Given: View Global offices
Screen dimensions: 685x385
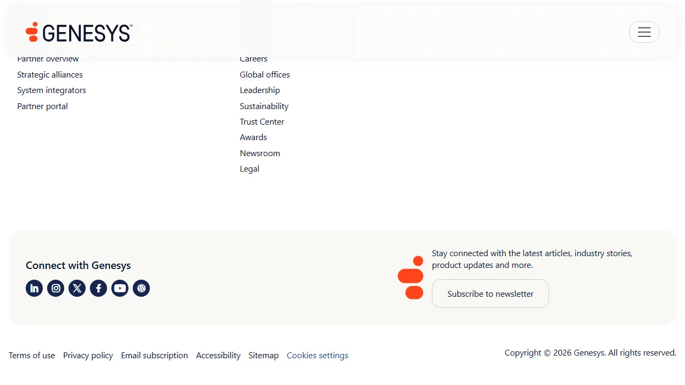Looking at the screenshot, I should click(265, 74).
